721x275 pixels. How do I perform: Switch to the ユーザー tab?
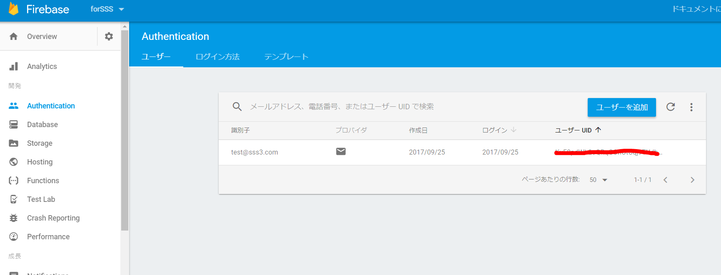[x=156, y=57]
